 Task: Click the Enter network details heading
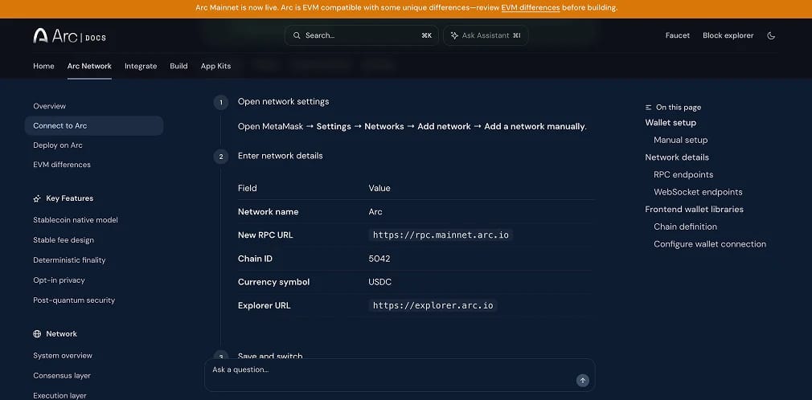280,156
